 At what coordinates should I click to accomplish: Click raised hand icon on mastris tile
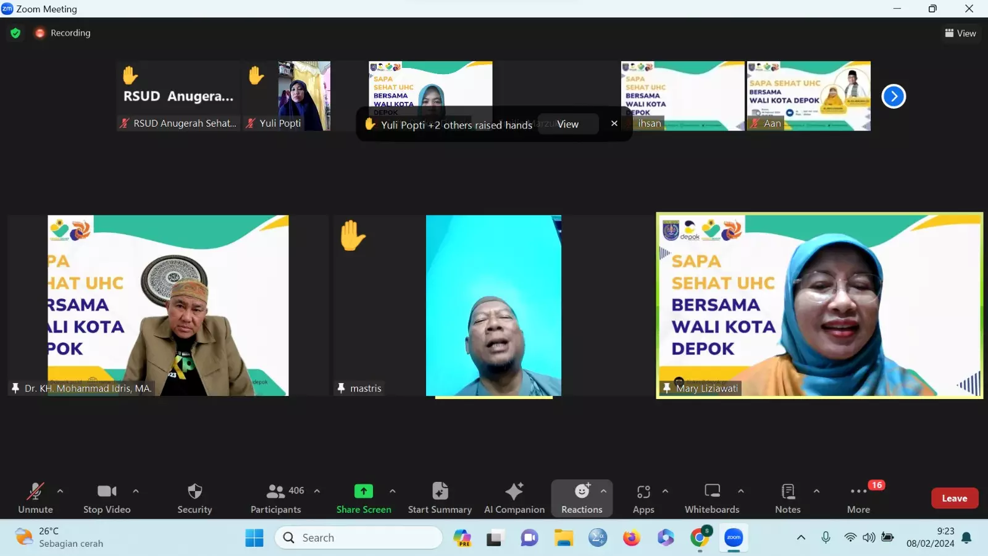click(x=353, y=235)
